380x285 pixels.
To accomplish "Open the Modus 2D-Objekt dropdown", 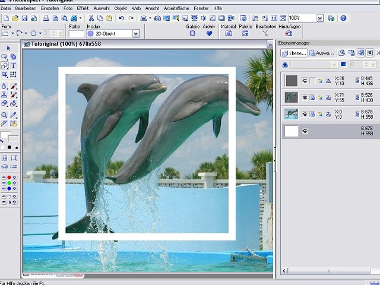I will click(x=136, y=34).
